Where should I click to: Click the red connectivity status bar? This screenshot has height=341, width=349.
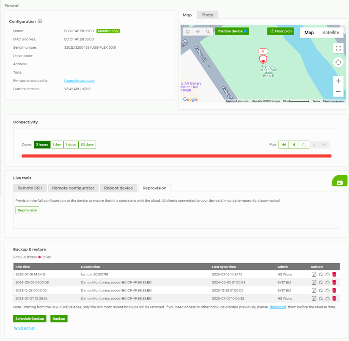176,156
